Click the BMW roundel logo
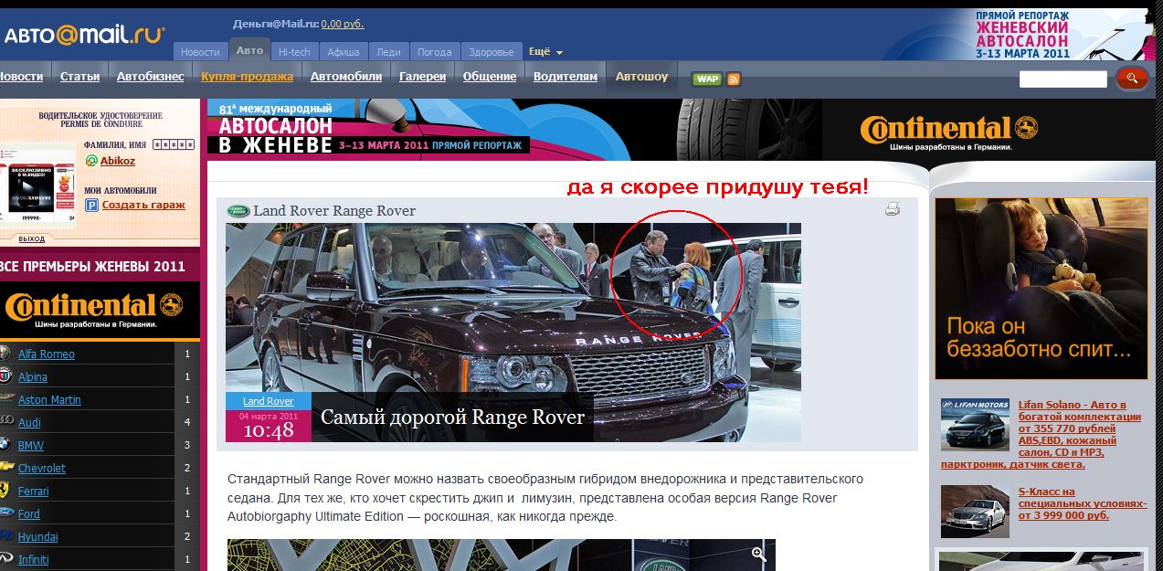This screenshot has height=571, width=1163. click(x=5, y=445)
